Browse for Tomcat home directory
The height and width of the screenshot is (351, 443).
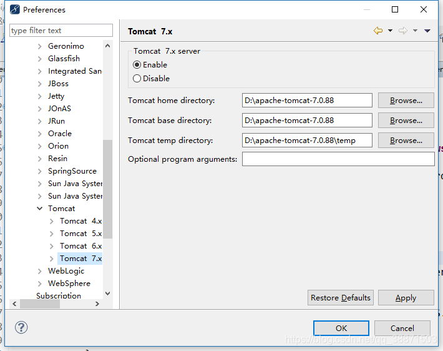406,101
